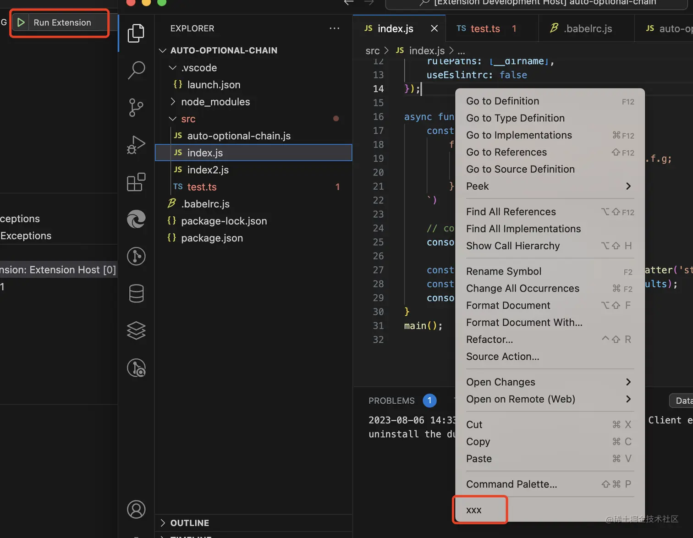Choose Command Palette... in context menu
Screen dimensions: 693x538
(550, 484)
